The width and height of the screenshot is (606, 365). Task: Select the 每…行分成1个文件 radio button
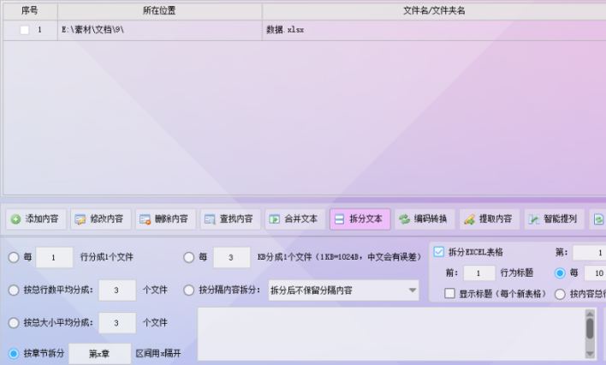[14, 257]
